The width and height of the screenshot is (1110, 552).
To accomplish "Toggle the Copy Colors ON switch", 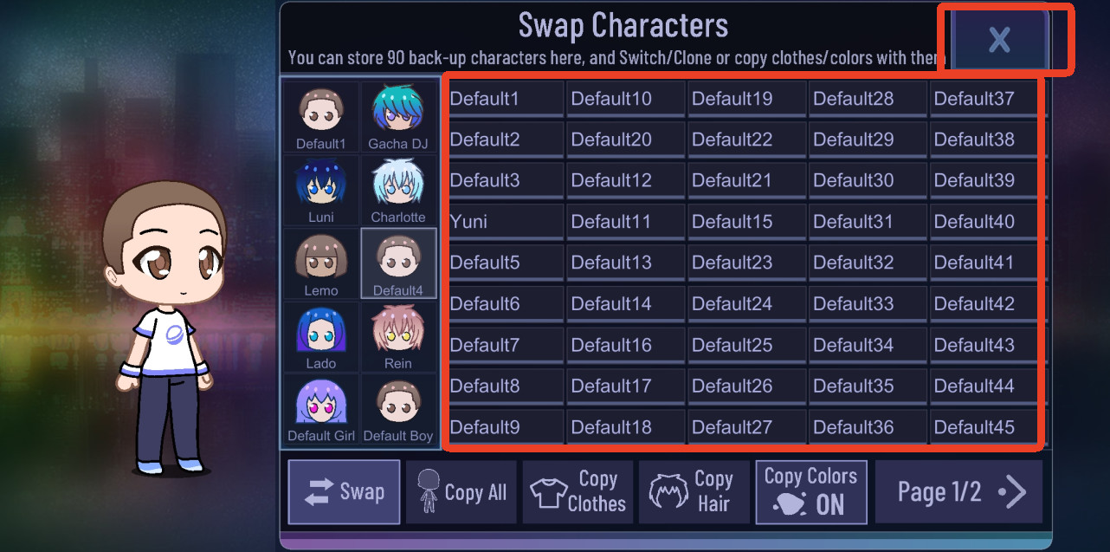I will click(811, 492).
